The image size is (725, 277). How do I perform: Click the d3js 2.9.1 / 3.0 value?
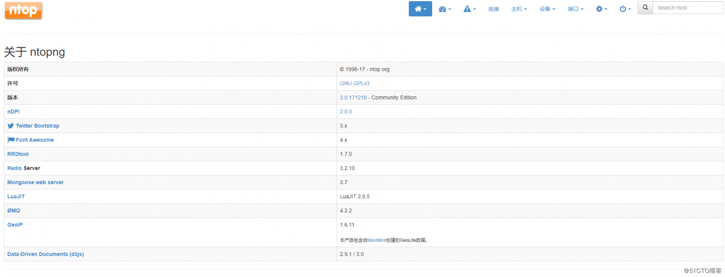pos(352,254)
